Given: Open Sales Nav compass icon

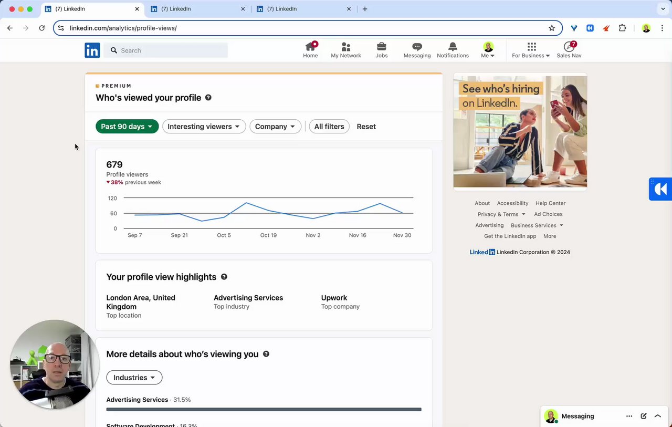Looking at the screenshot, I should [569, 50].
